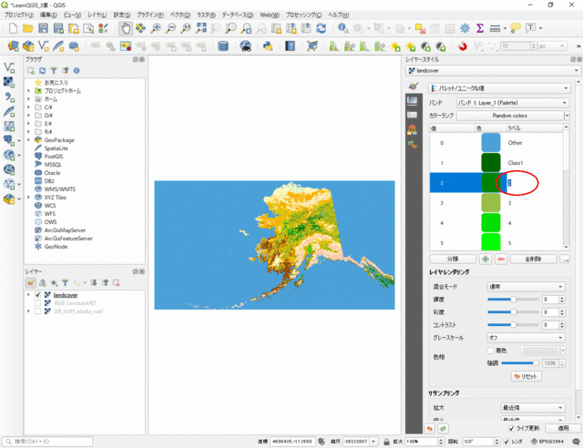Click the coordinate input field in status bar
This screenshot has height=448, width=583.
click(x=292, y=442)
